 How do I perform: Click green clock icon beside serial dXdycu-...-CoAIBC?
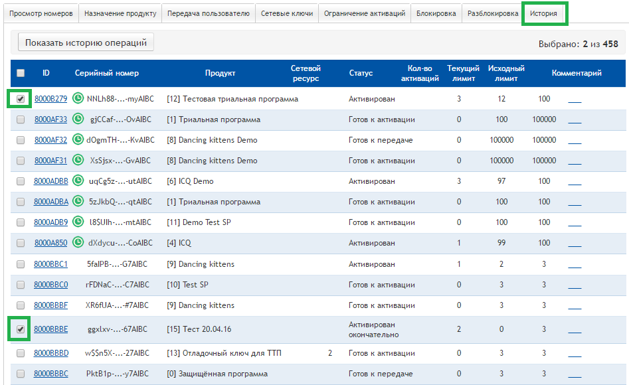tap(78, 243)
